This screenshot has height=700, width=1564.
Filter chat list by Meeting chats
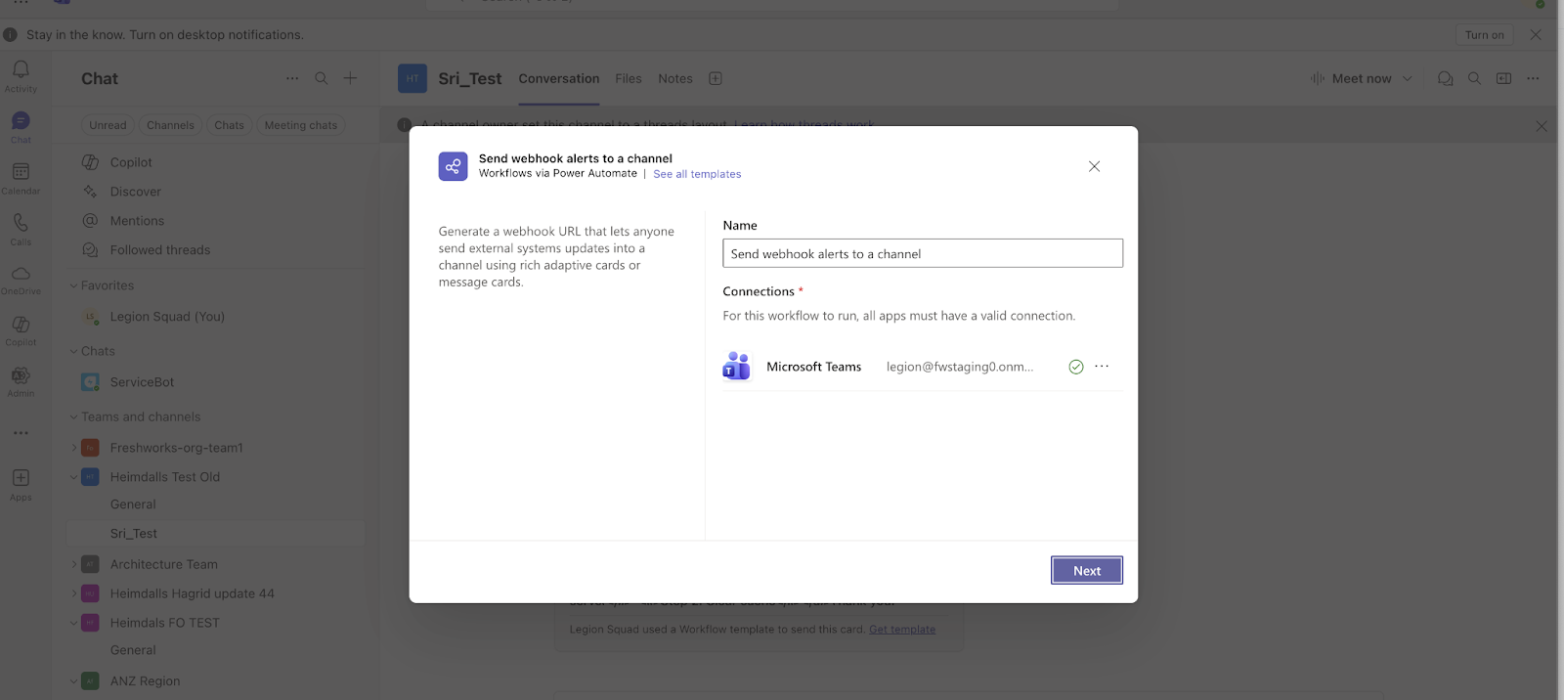pyautogui.click(x=301, y=125)
